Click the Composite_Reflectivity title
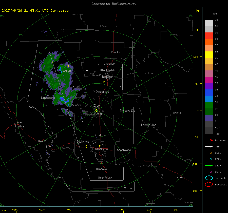Viewport: 228px width, 213px height. (114, 4)
